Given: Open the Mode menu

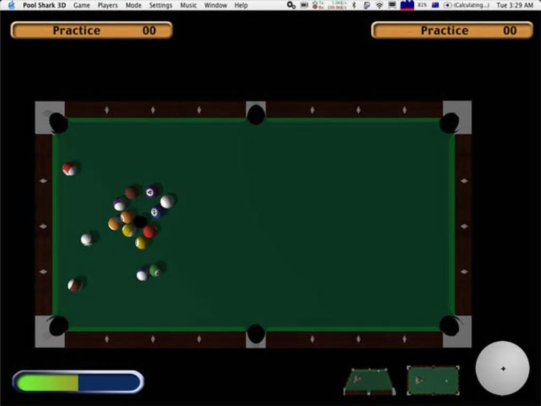Looking at the screenshot, I should 133,5.
